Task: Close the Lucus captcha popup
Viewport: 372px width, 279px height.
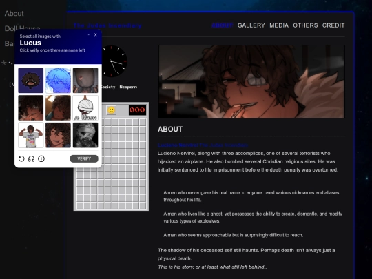Action: coord(95,34)
